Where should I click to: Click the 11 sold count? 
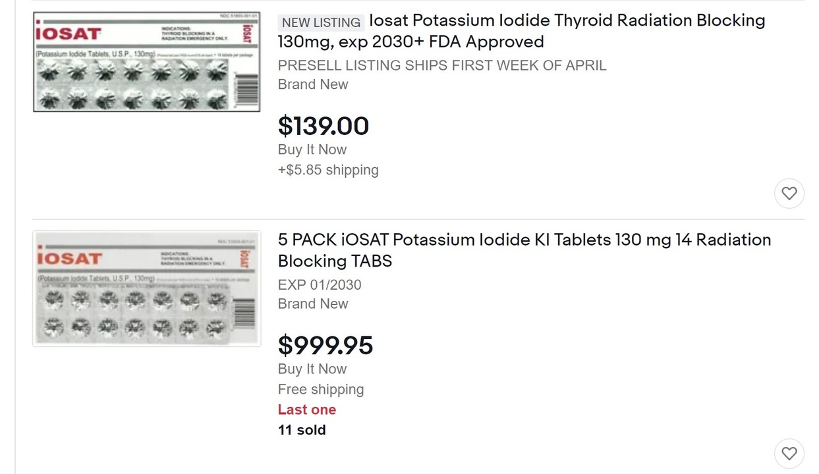(x=302, y=430)
